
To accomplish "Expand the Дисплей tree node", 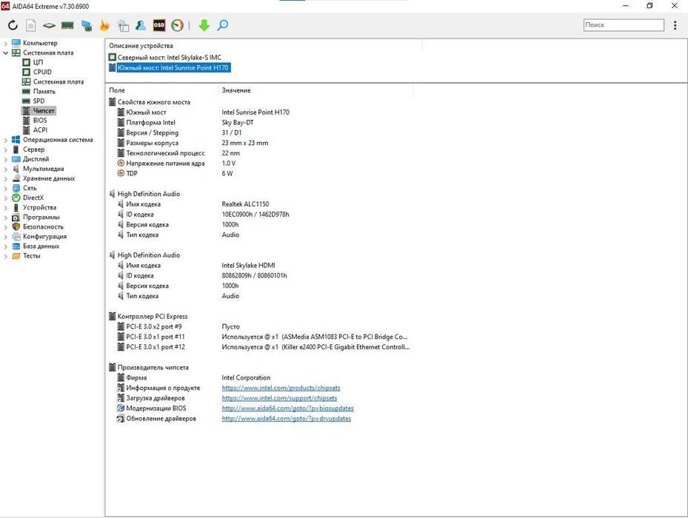I will (x=6, y=159).
